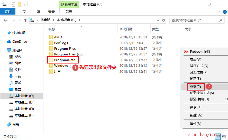228x140 pixels.
Task: Open the 管理 drive tools tab
Action: pyautogui.click(x=69, y=12)
